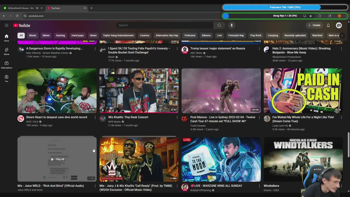Open a new browser tab
This screenshot has width=350, height=197.
click(x=91, y=8)
